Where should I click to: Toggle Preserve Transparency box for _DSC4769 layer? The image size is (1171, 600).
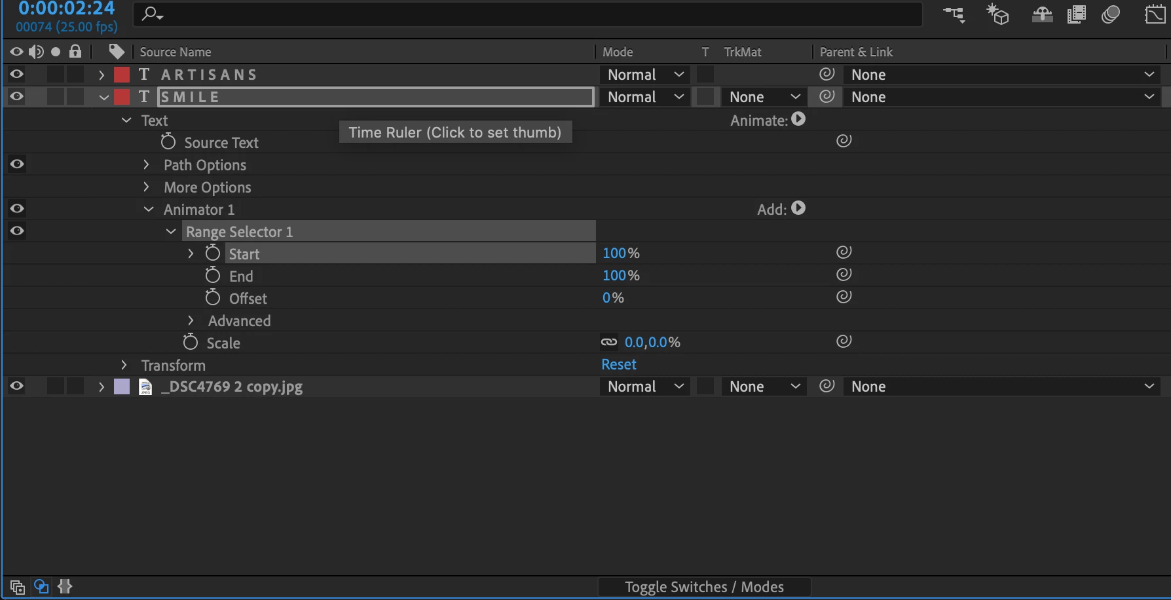(x=705, y=386)
